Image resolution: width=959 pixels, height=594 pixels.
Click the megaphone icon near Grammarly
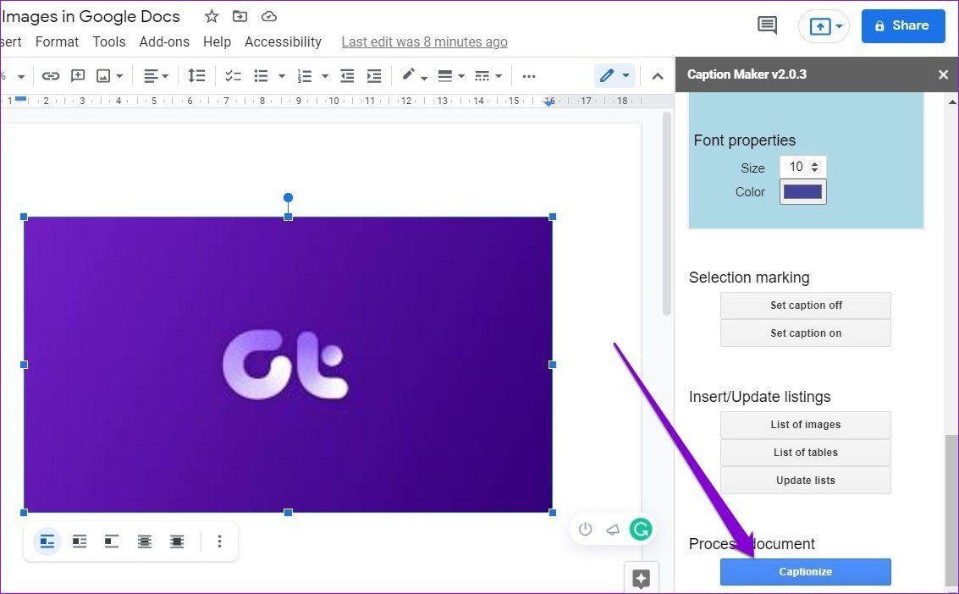point(613,529)
